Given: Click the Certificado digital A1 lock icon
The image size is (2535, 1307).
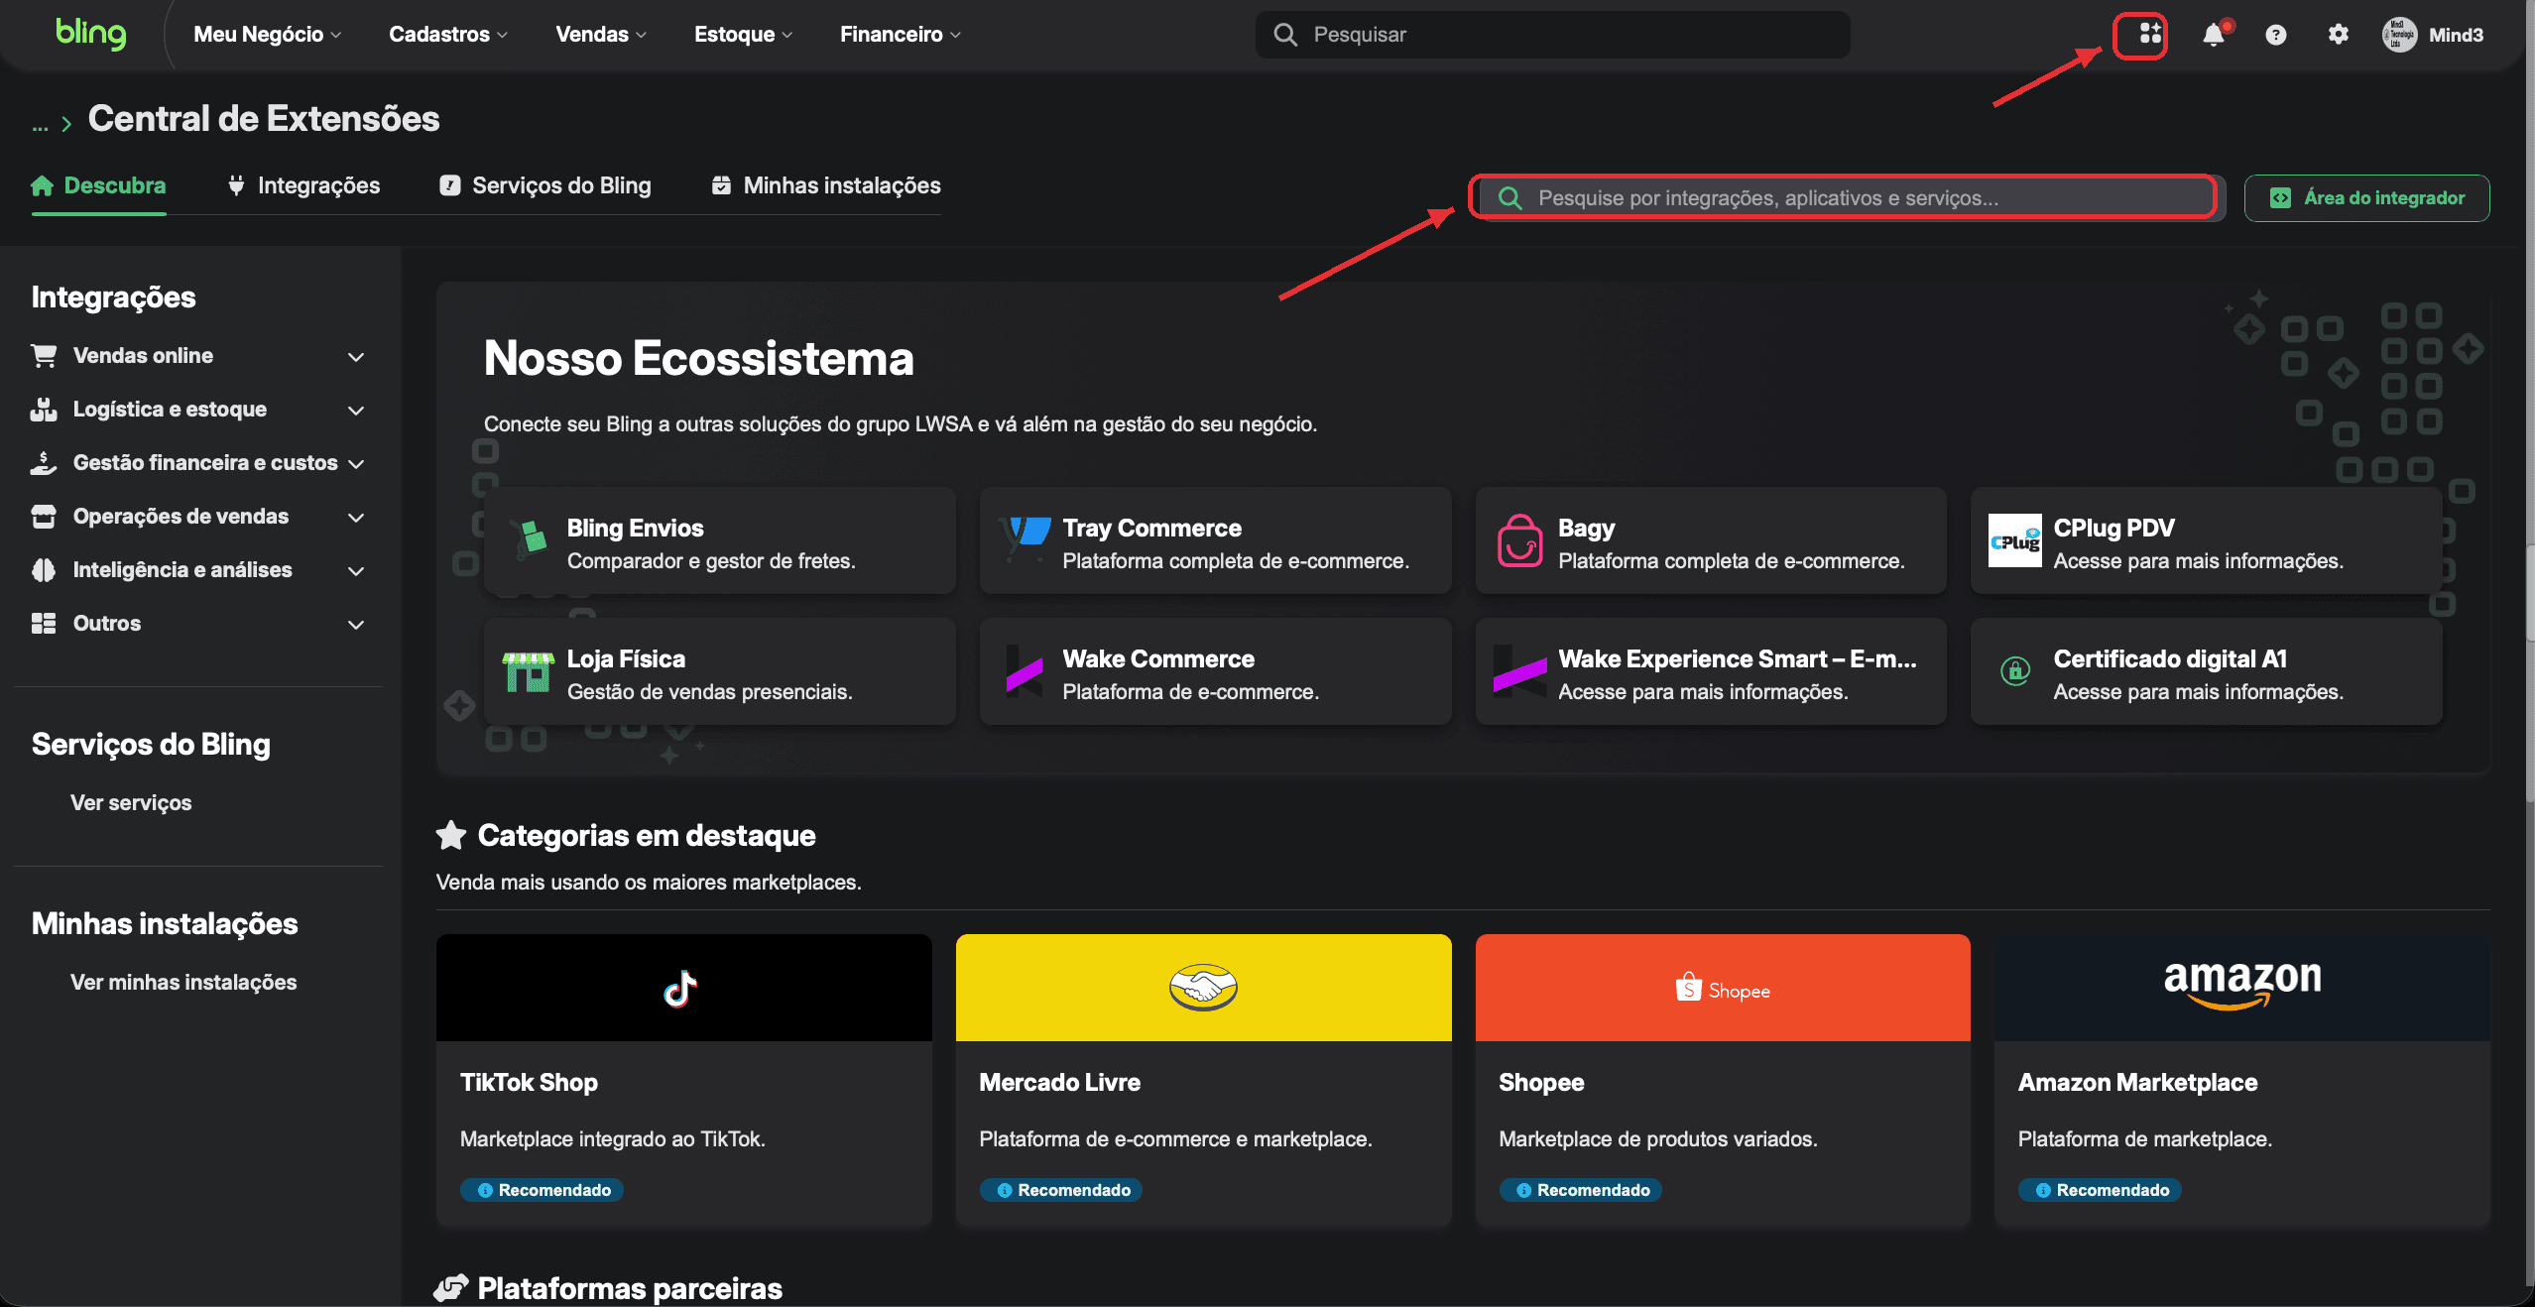Looking at the screenshot, I should click(2015, 671).
